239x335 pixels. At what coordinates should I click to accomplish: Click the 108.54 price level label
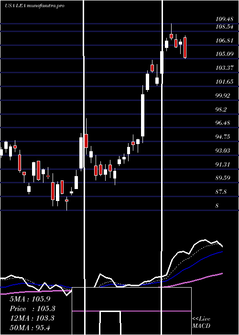pyautogui.click(x=224, y=27)
